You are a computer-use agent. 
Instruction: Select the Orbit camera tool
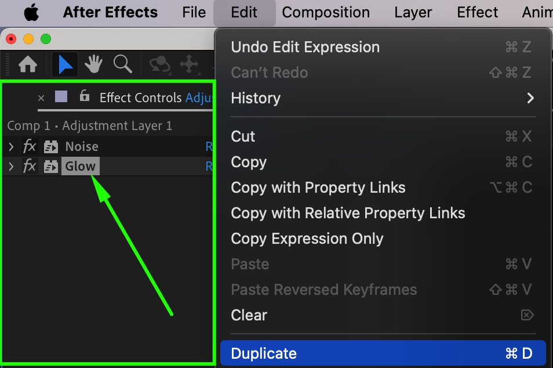[160, 65]
